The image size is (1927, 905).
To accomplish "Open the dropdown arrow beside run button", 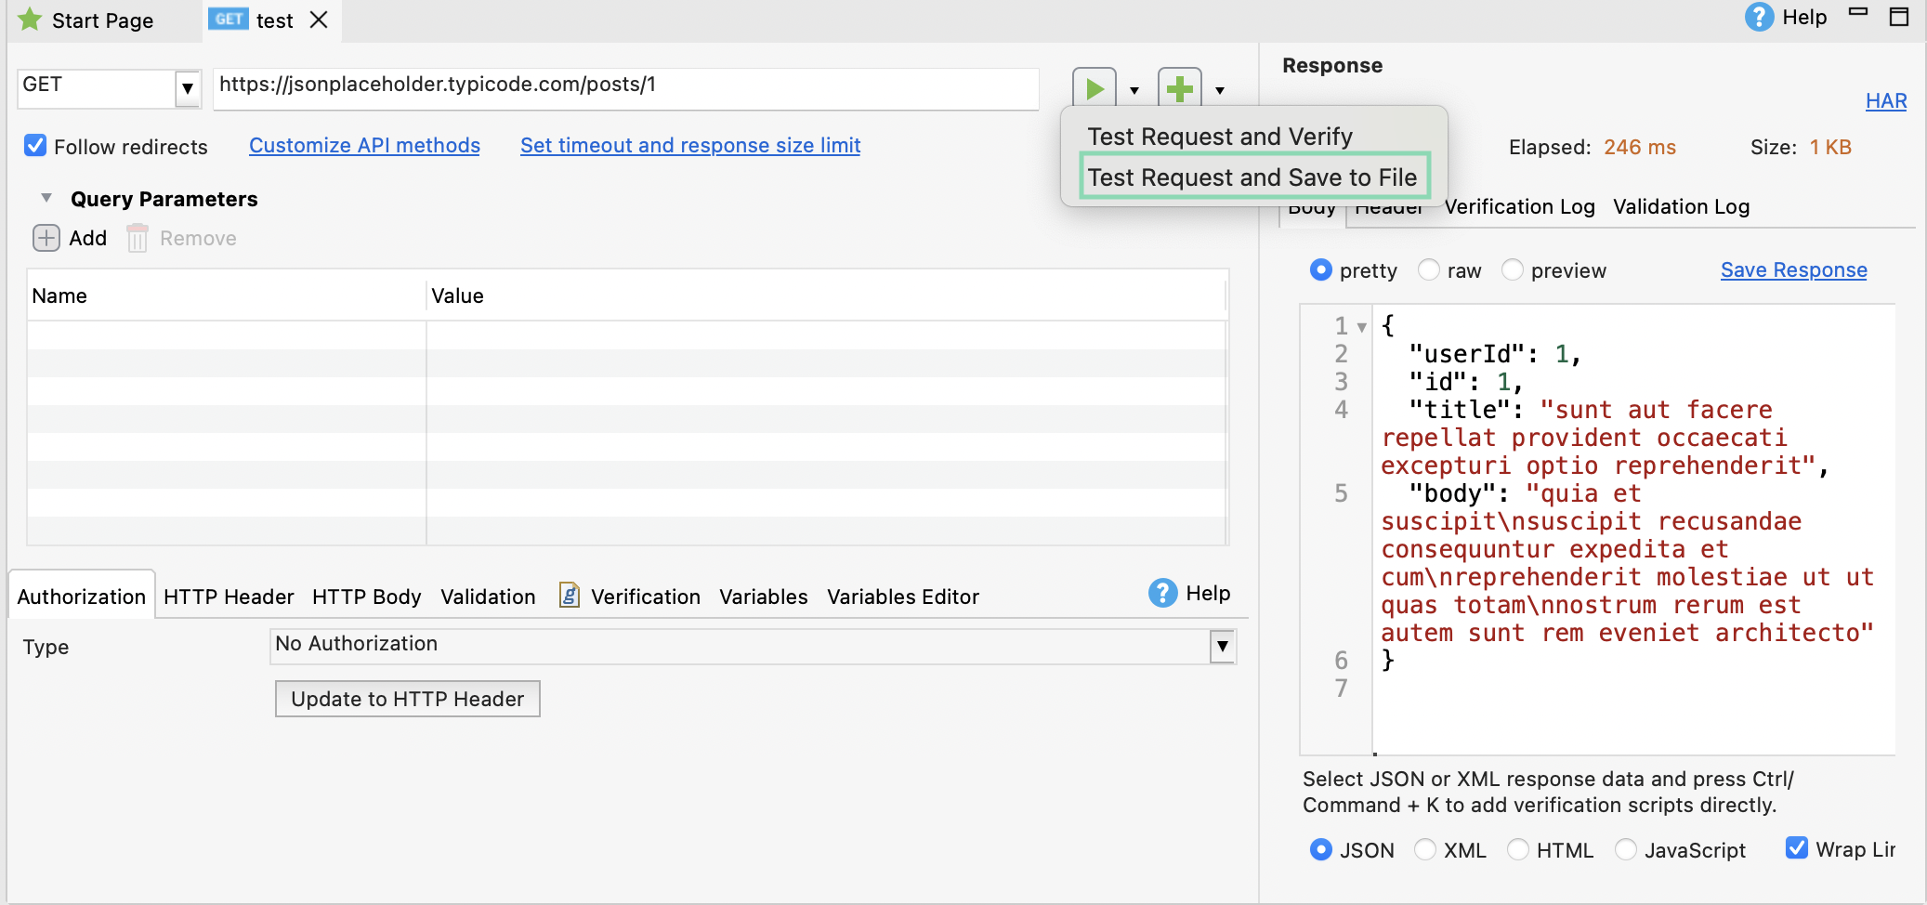I will (1134, 90).
